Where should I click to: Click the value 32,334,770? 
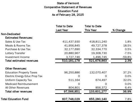[x=99, y=49]
